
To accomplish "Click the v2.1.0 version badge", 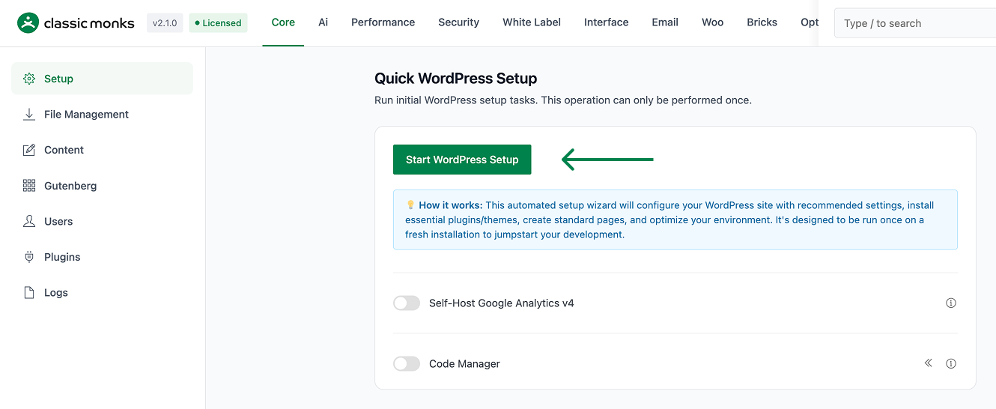I will click(x=165, y=23).
